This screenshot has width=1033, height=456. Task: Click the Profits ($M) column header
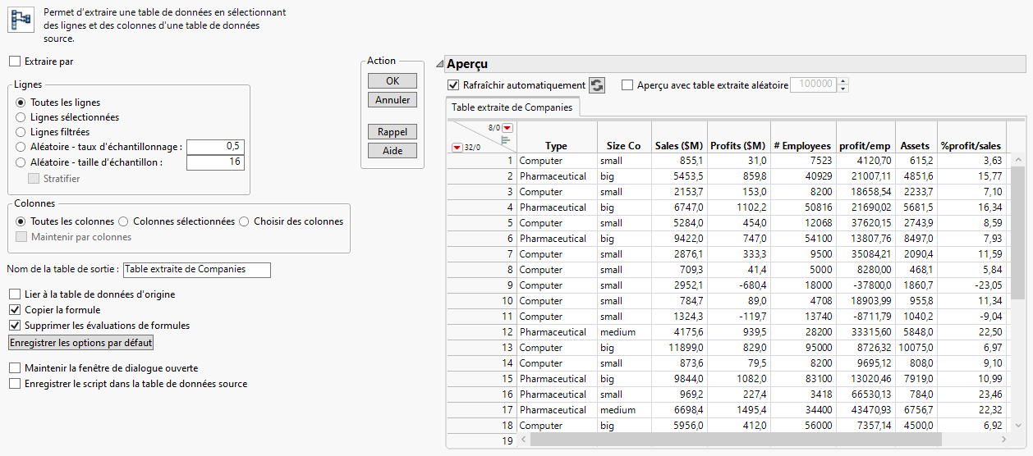coord(737,146)
